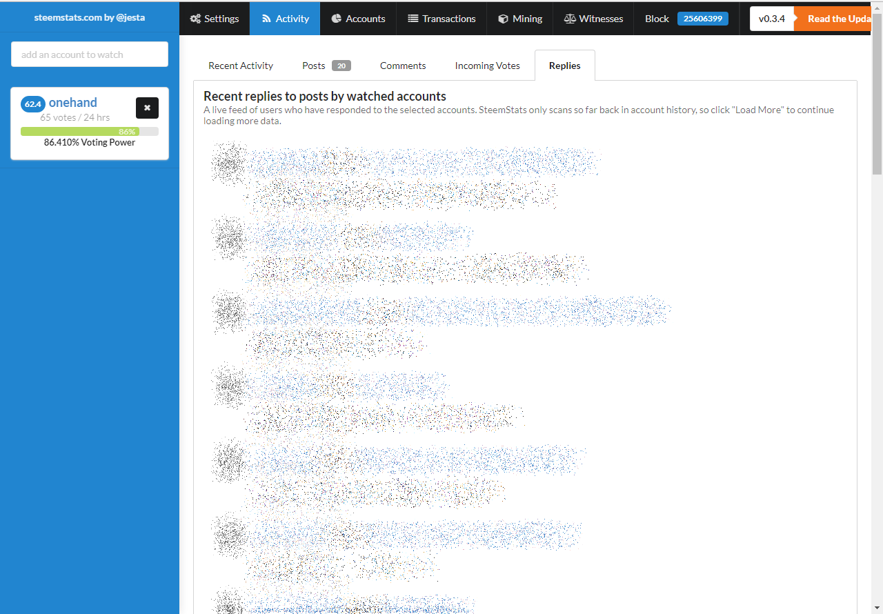883x614 pixels.
Task: Click the Settings gears icon
Action: click(195, 19)
